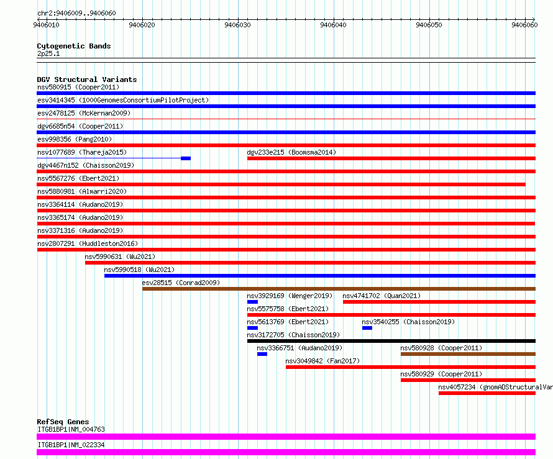The image size is (553, 459).
Task: Click nsv3929169 (Wenger2019) label
Action: (x=290, y=296)
